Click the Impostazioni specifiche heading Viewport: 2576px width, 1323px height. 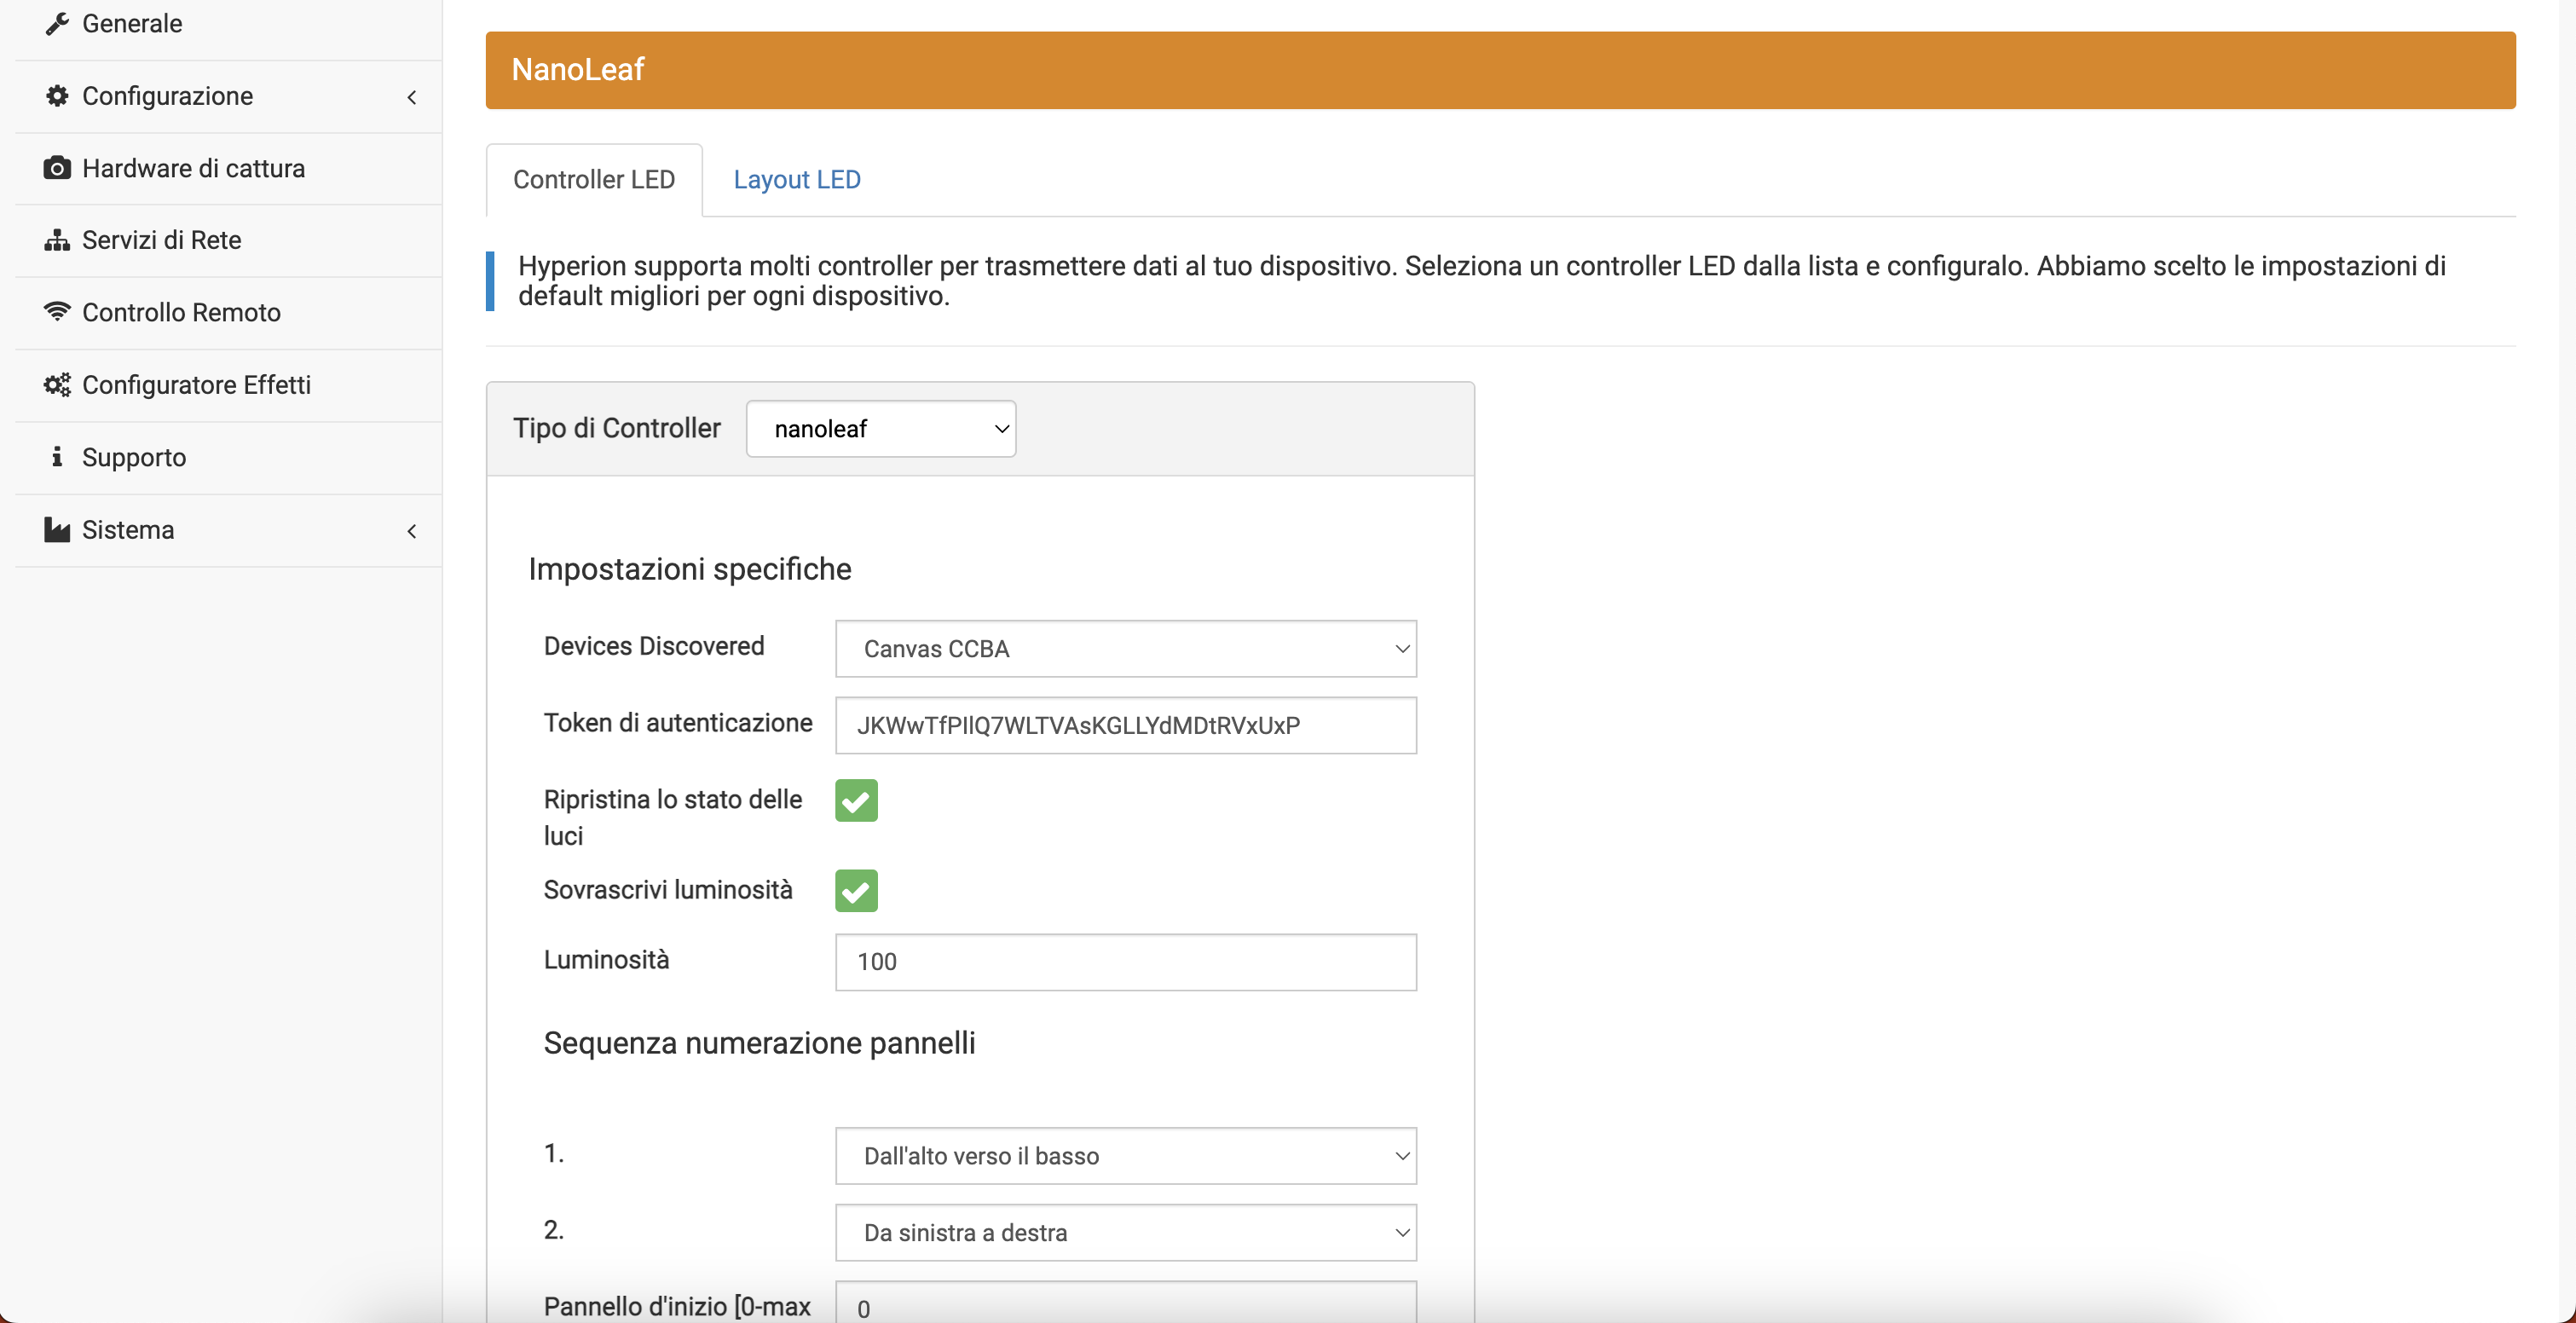(690, 569)
